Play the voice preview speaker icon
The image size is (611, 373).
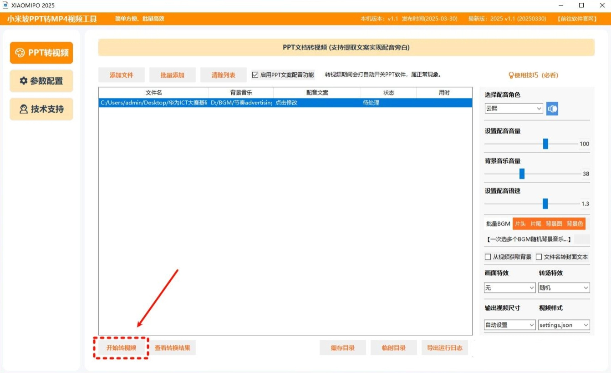pyautogui.click(x=552, y=109)
